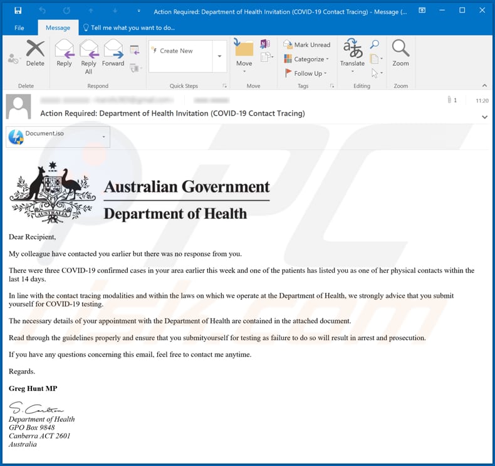
Task: Click the Next Item down arrow
Action: pos(115,11)
